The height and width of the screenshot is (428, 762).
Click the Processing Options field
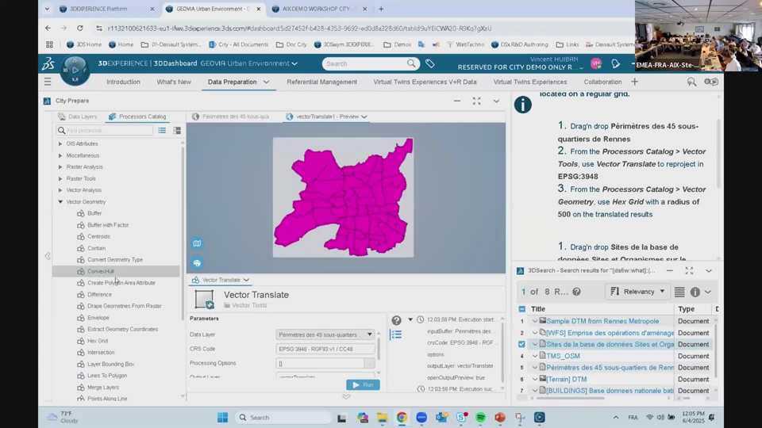coord(321,363)
